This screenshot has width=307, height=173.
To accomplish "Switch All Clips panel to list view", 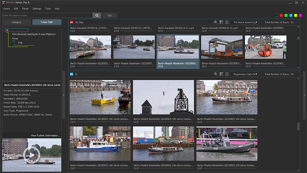I will [226, 22].
